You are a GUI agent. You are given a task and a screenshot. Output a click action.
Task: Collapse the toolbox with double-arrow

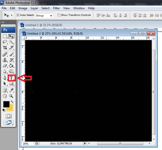point(3,22)
